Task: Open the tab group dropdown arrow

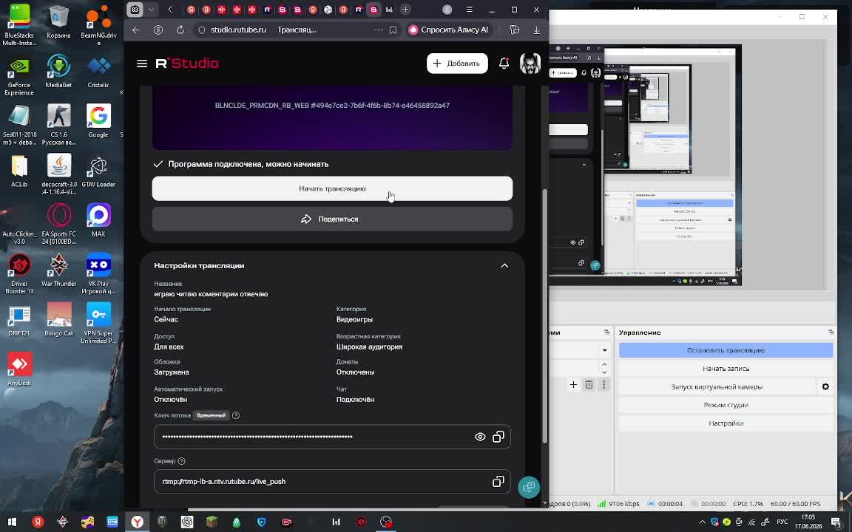Action: (x=151, y=9)
